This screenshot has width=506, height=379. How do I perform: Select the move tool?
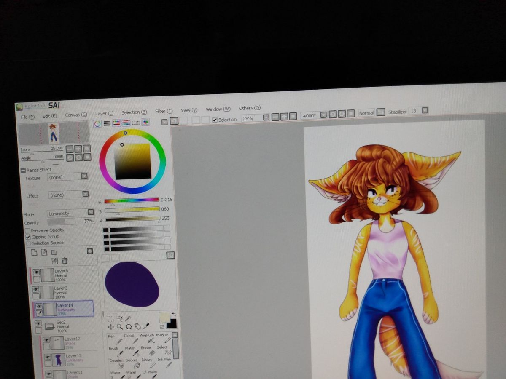pos(111,327)
